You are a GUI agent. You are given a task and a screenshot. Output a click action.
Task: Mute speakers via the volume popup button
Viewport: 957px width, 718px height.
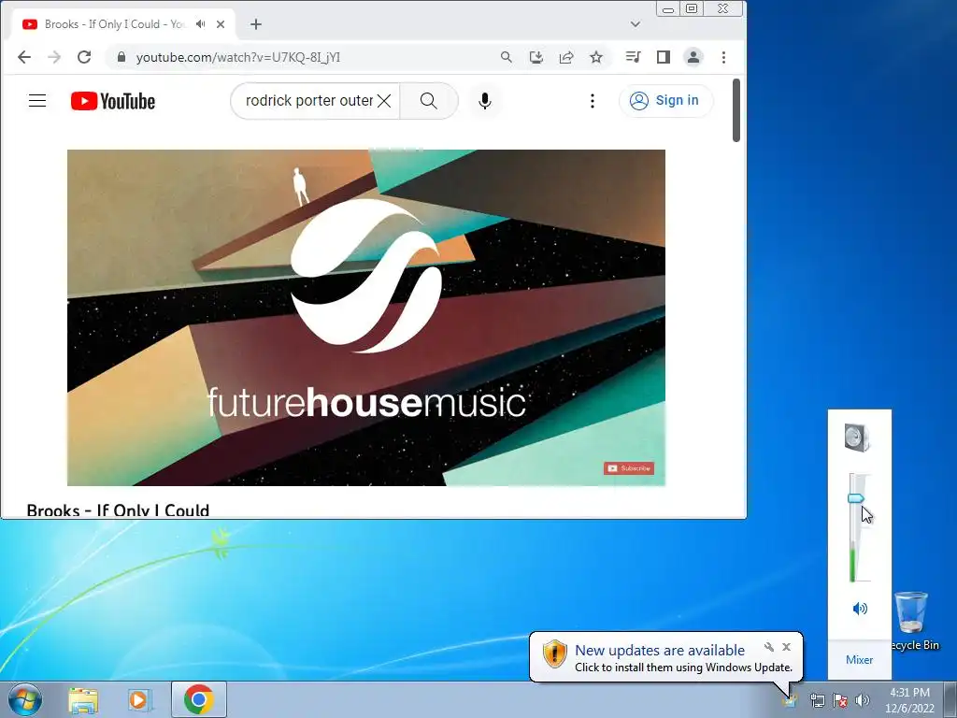click(x=860, y=608)
